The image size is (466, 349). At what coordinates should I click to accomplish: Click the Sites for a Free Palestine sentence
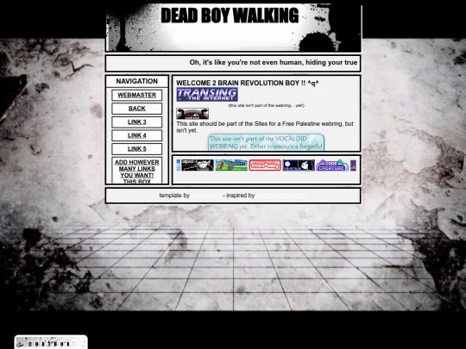pos(265,127)
